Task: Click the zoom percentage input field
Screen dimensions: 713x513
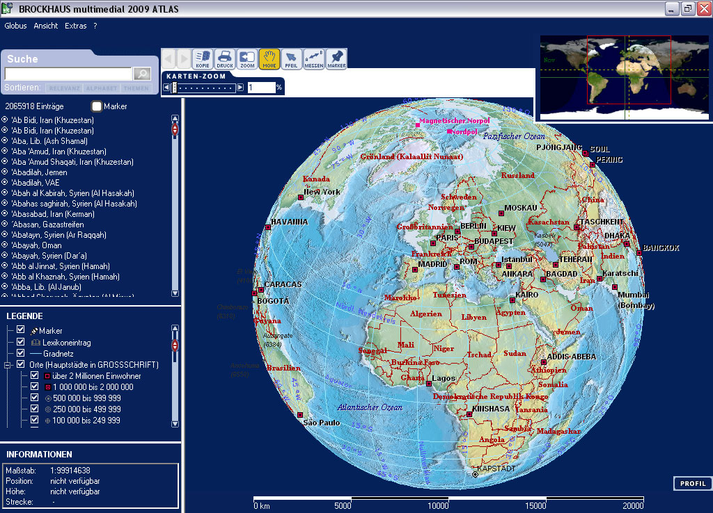Action: click(262, 87)
